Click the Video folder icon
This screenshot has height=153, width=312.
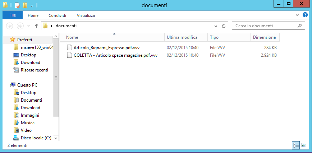pos(16,130)
